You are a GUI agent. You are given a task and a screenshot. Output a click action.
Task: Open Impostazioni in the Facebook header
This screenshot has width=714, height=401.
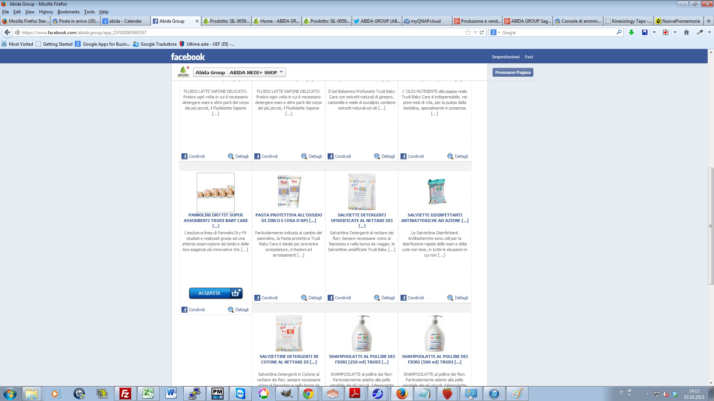505,57
